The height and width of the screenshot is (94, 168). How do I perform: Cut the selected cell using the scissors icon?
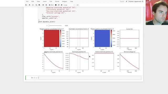coord(33,5)
